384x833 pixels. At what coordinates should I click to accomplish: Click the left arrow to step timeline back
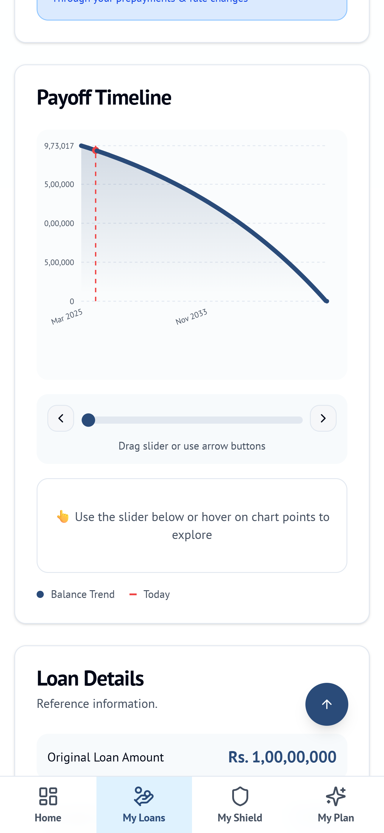click(x=60, y=418)
